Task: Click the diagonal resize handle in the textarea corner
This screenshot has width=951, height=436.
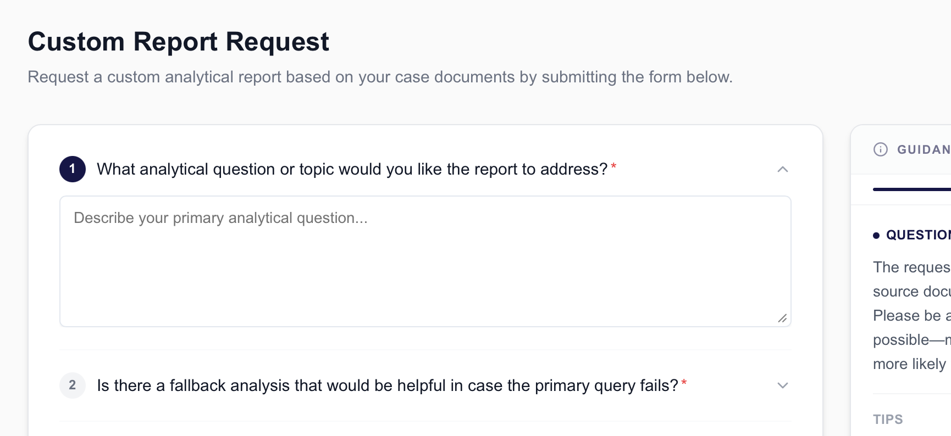Action: tap(783, 318)
